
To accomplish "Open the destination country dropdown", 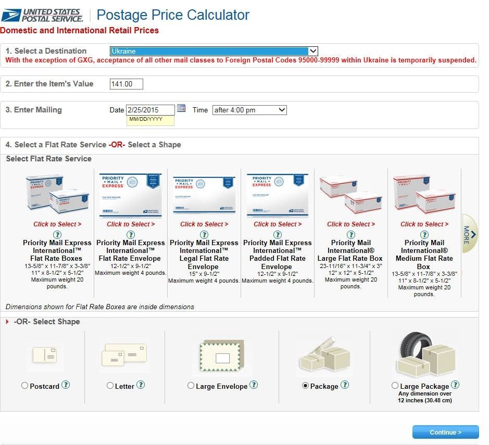I will (214, 51).
